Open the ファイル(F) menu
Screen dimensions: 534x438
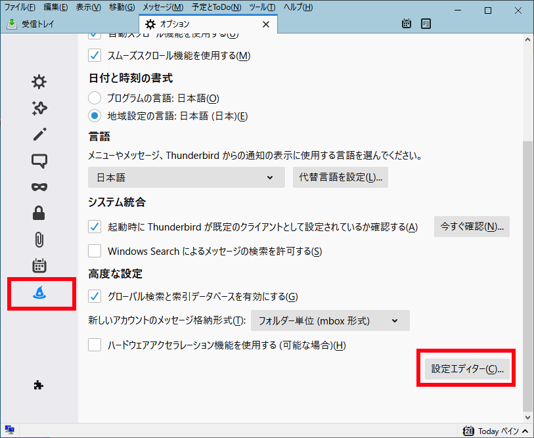[20, 7]
